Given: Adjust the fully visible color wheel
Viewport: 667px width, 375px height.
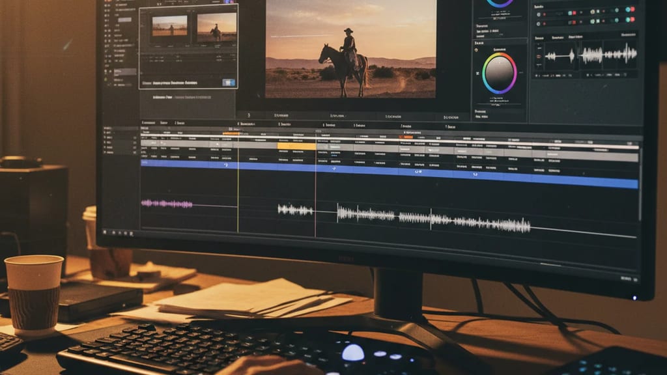Looking at the screenshot, I should [x=499, y=73].
